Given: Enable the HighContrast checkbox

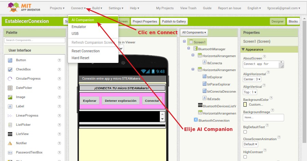Looking at the screenshot, I should click(x=245, y=157).
